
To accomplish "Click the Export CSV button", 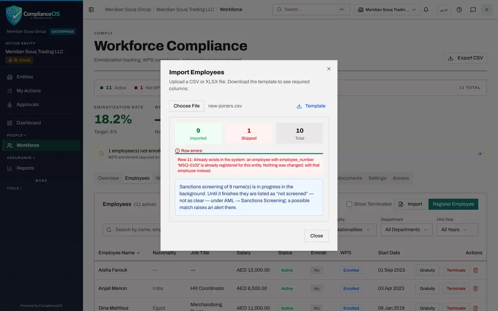I will (x=465, y=58).
